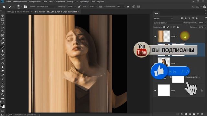Select the Dodge tool
This screenshot has width=207, height=116.
pos(3,71)
